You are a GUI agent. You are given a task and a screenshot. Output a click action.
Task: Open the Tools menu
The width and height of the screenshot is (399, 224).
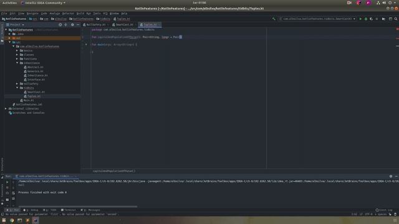pyautogui.click(x=97, y=14)
